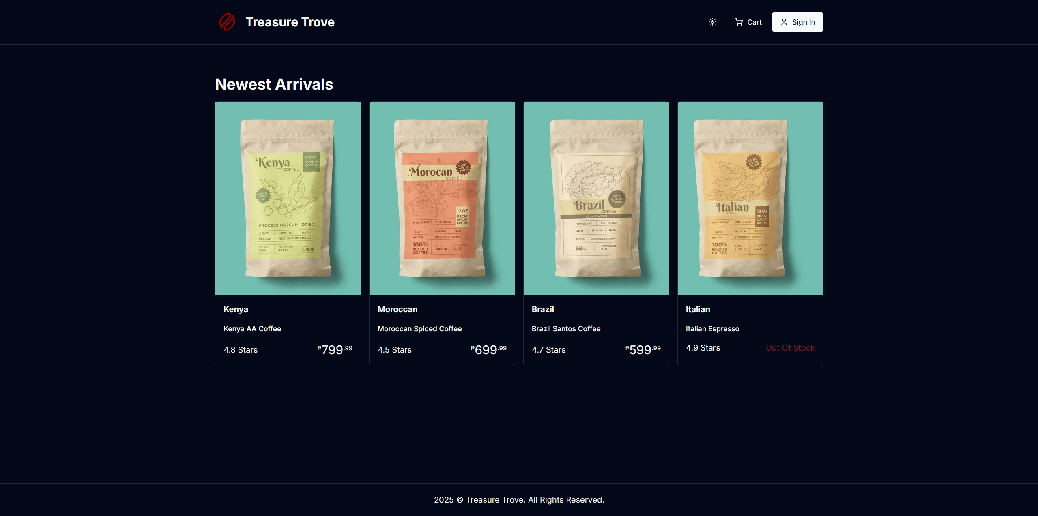
Task: Click Kenya AA Coffee description text
Action: (252, 329)
